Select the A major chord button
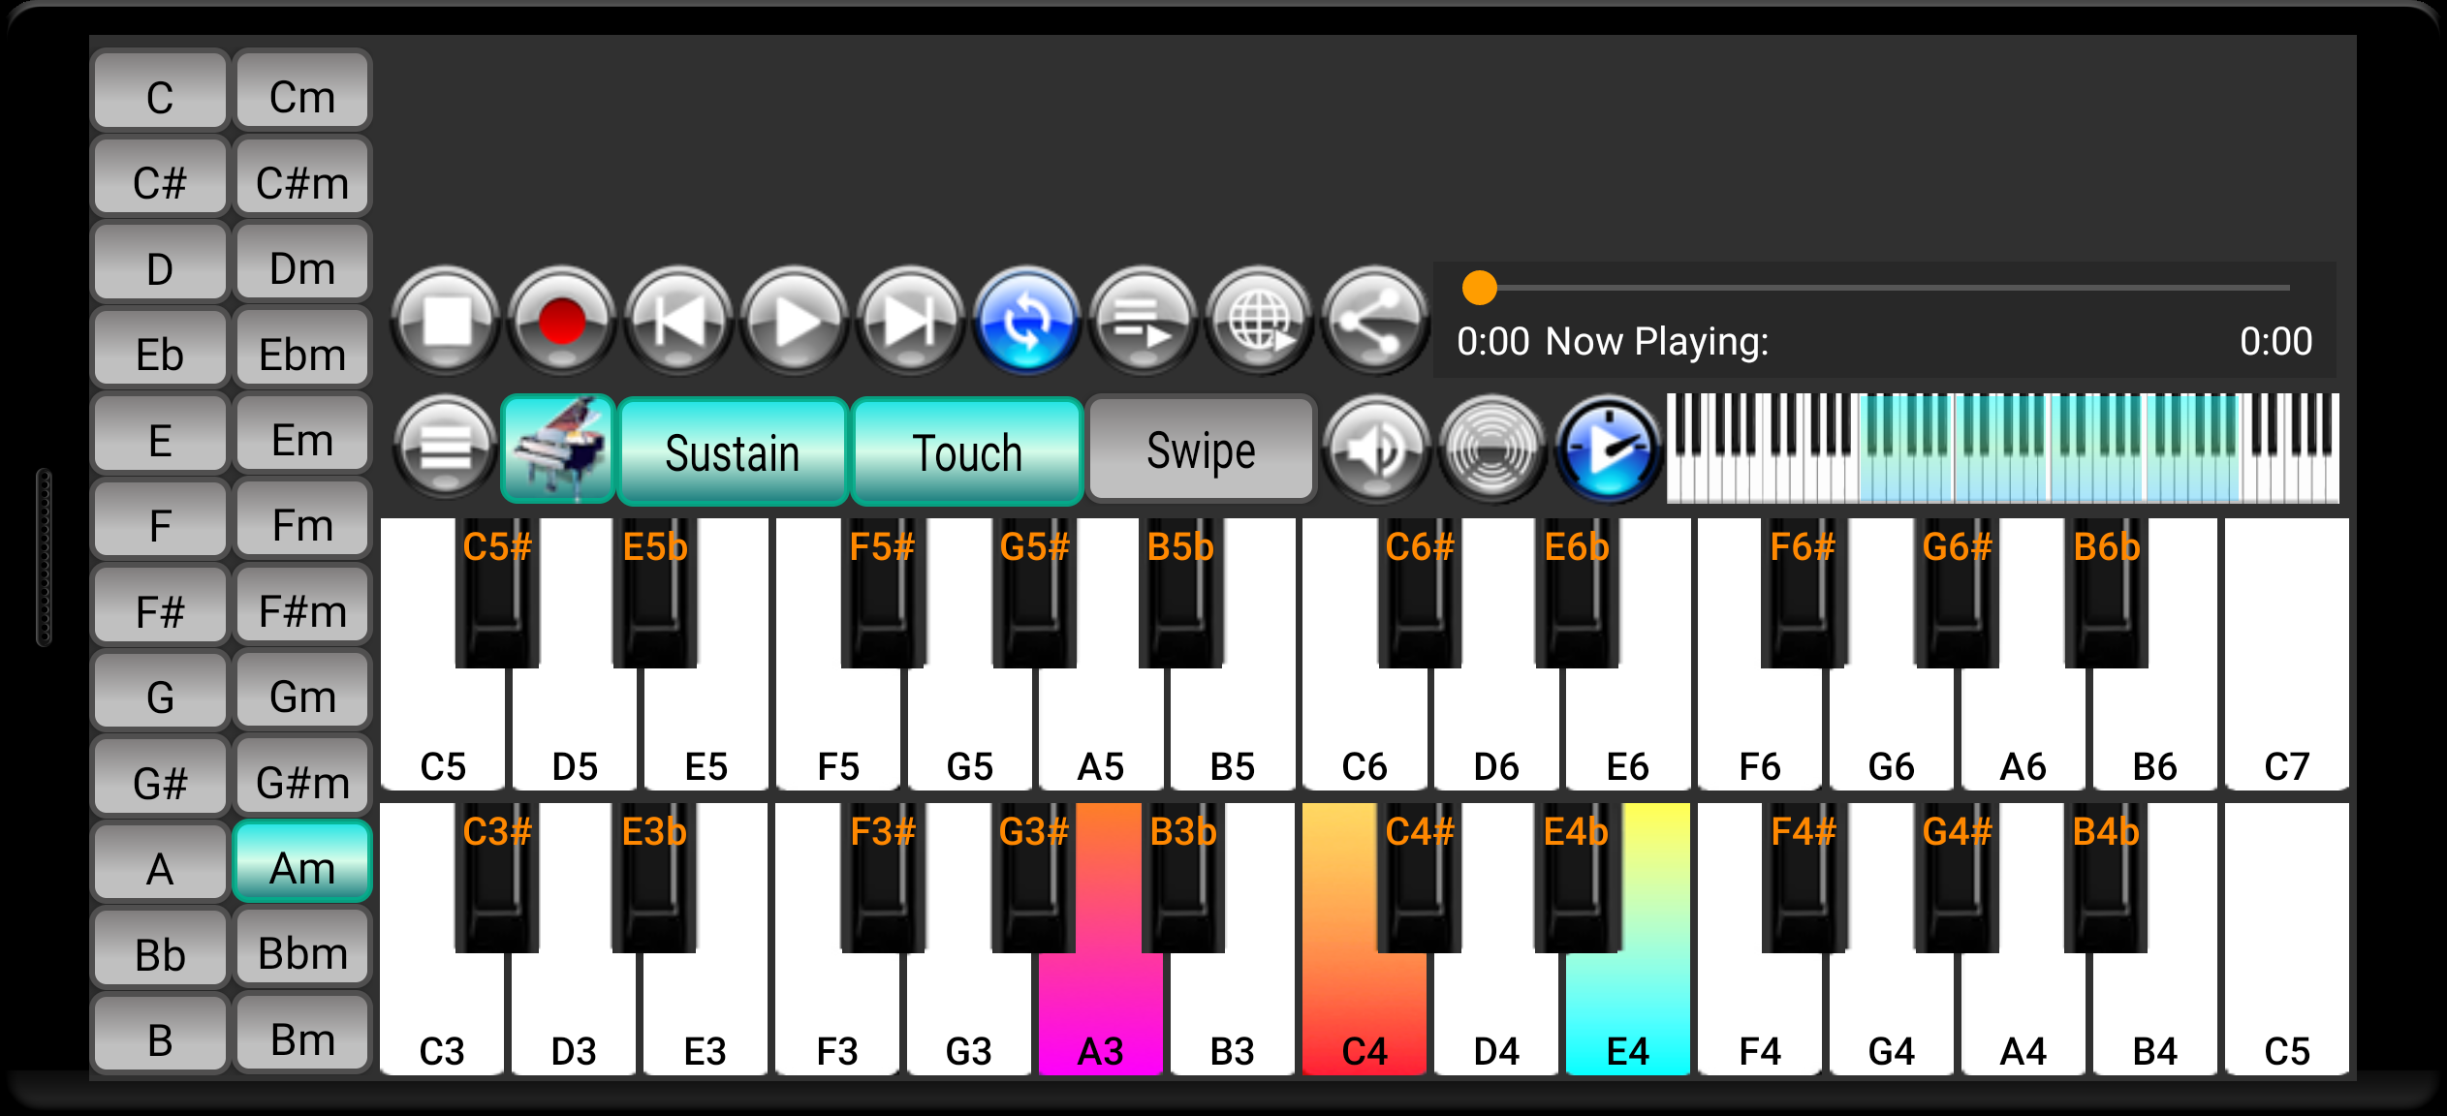The image size is (2447, 1116). (x=160, y=862)
